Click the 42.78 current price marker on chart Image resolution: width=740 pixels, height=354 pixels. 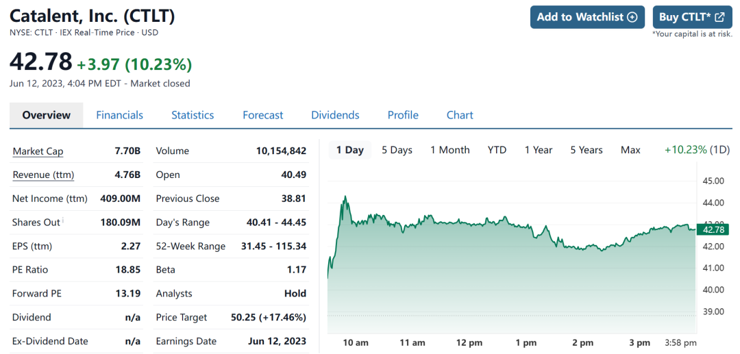pyautogui.click(x=713, y=229)
